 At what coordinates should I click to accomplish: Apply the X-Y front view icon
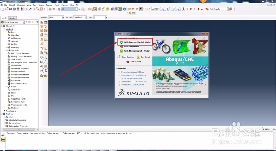161,9
